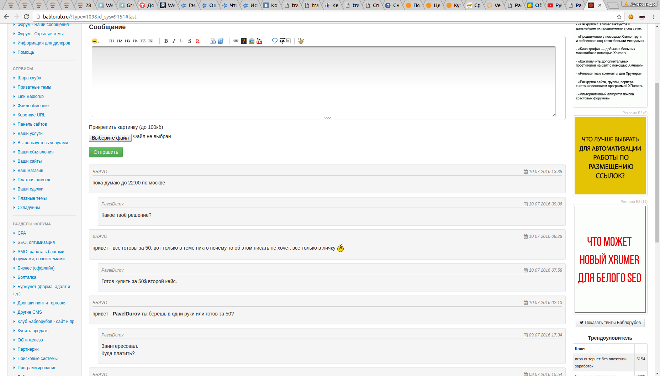This screenshot has height=376, width=660.
Task: Switch to the 'Ко' VK browser tab
Action: [271, 5]
